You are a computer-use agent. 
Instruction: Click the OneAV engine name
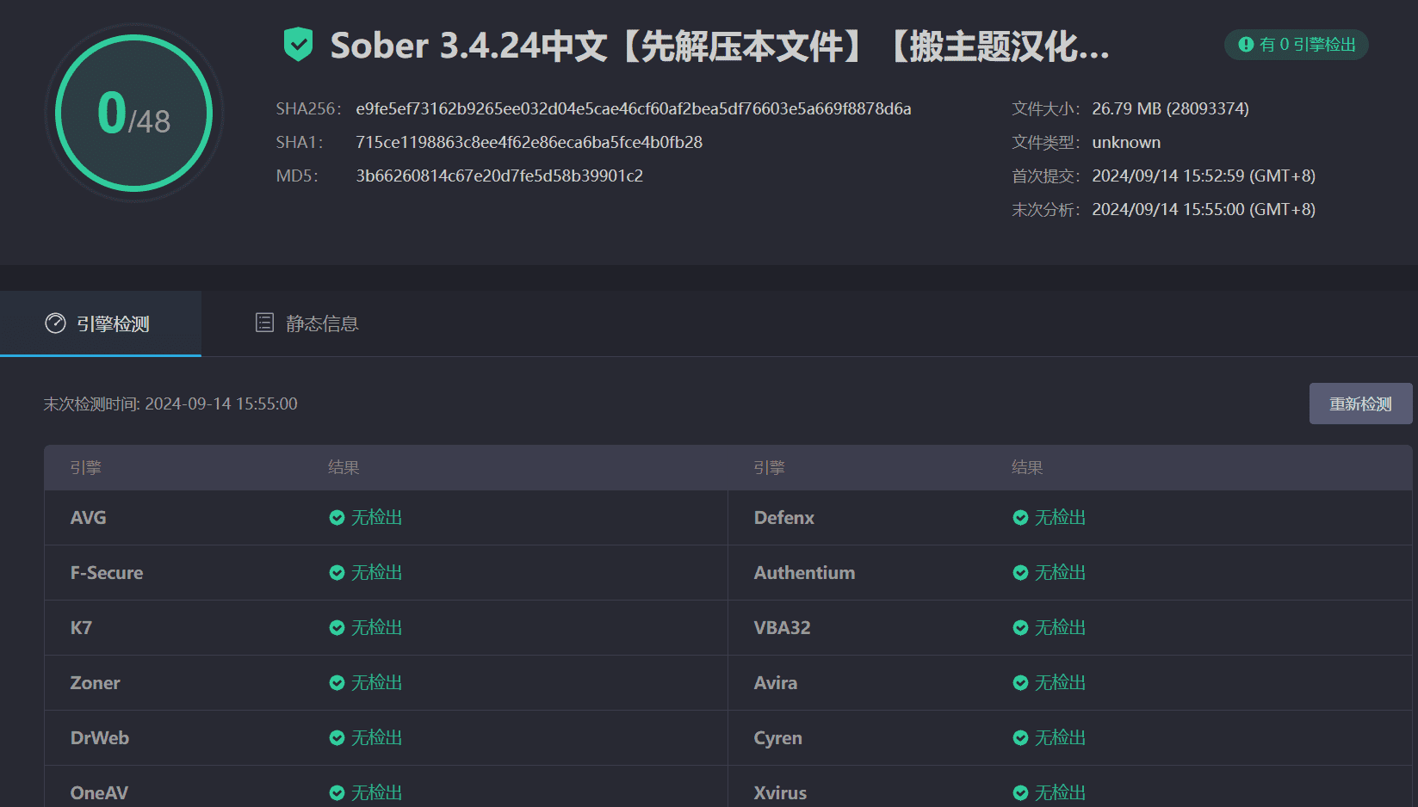click(x=99, y=793)
